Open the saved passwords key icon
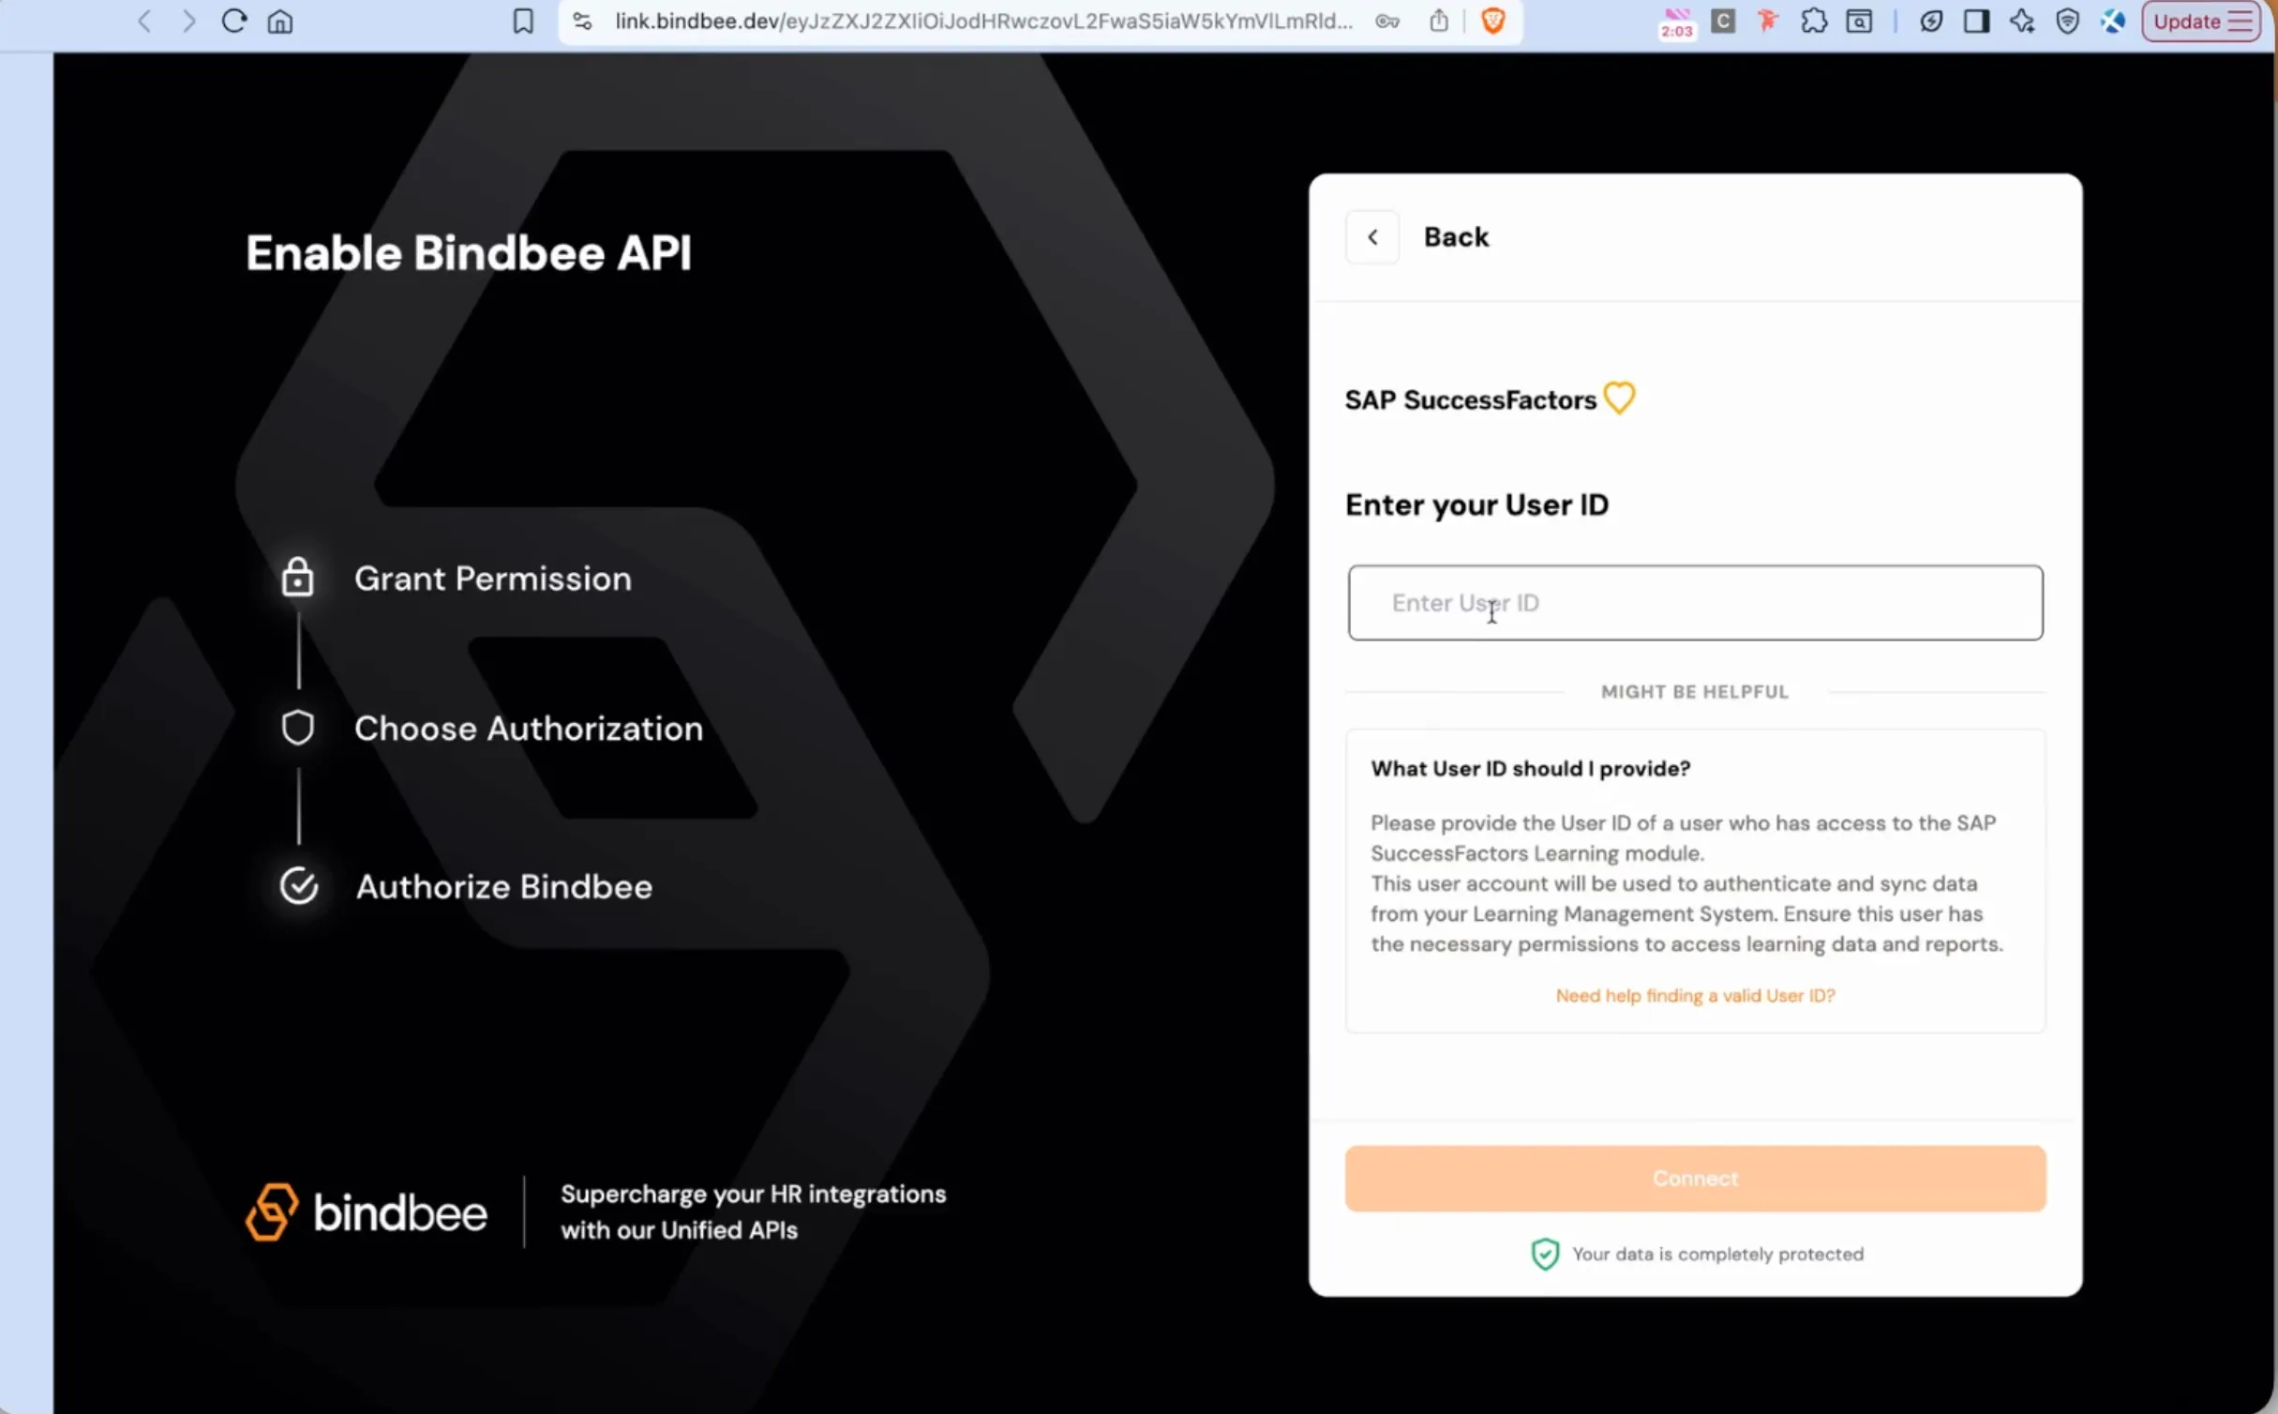The image size is (2278, 1414). (x=1387, y=21)
